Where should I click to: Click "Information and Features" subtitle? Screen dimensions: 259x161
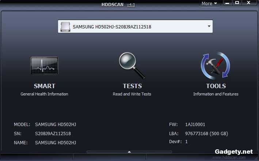point(216,94)
